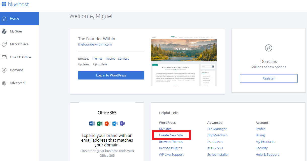Open the Bluehost logo
The width and height of the screenshot is (307, 161).
(x=16, y=4)
